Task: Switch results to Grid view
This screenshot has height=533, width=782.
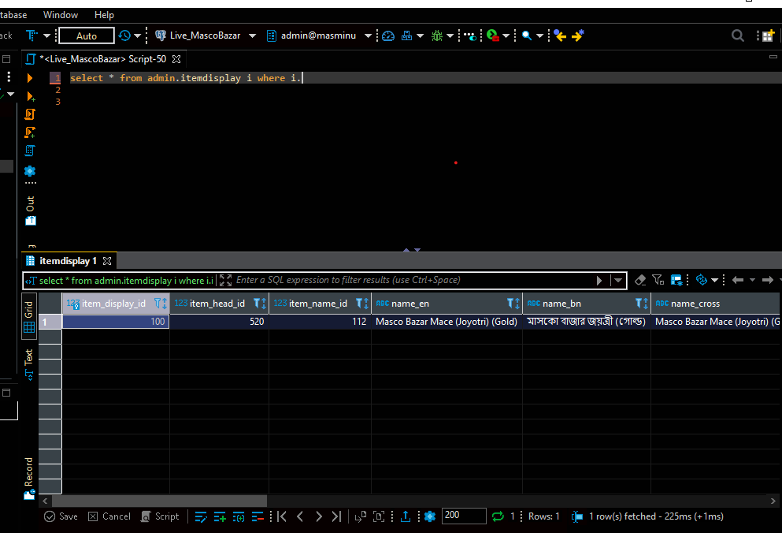Action: [29, 317]
